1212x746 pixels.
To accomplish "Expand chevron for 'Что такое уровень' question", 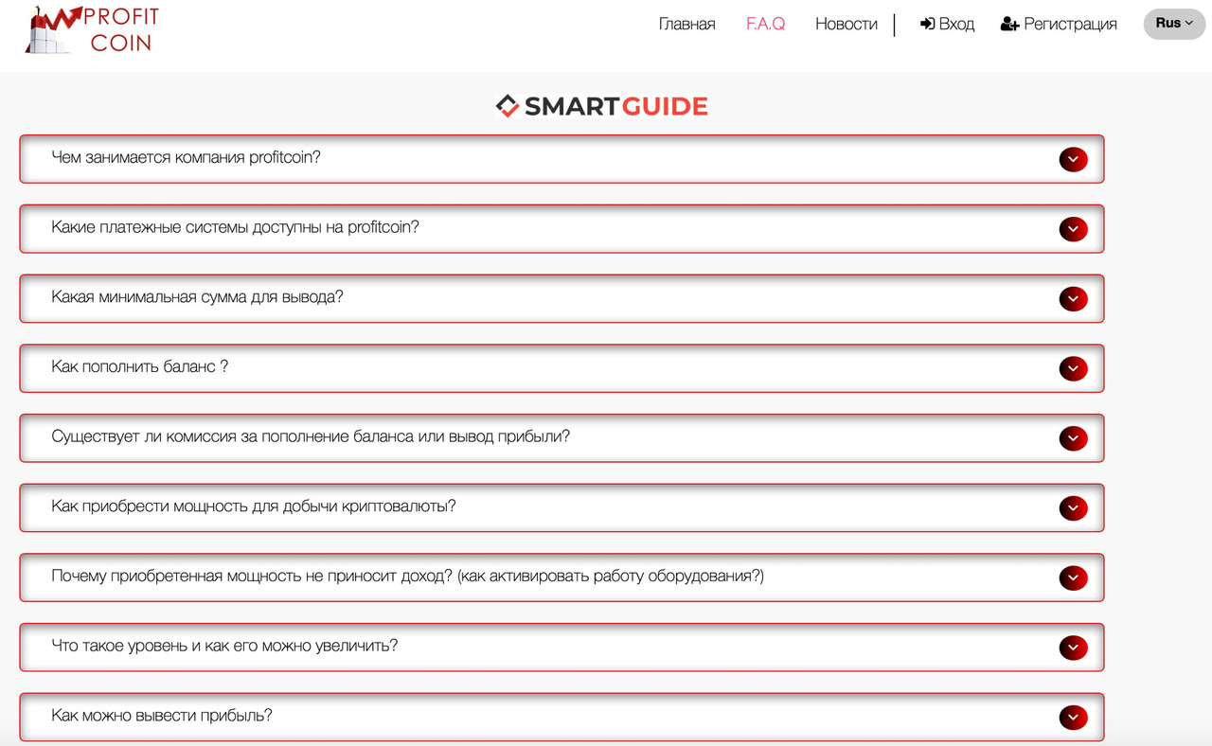I will tap(1073, 648).
